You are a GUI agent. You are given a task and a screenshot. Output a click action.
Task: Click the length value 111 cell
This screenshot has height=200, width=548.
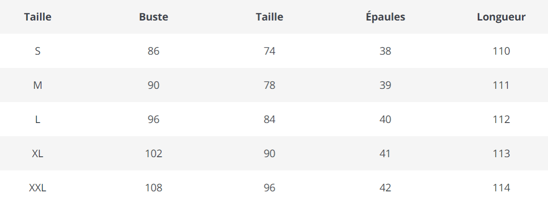501,85
